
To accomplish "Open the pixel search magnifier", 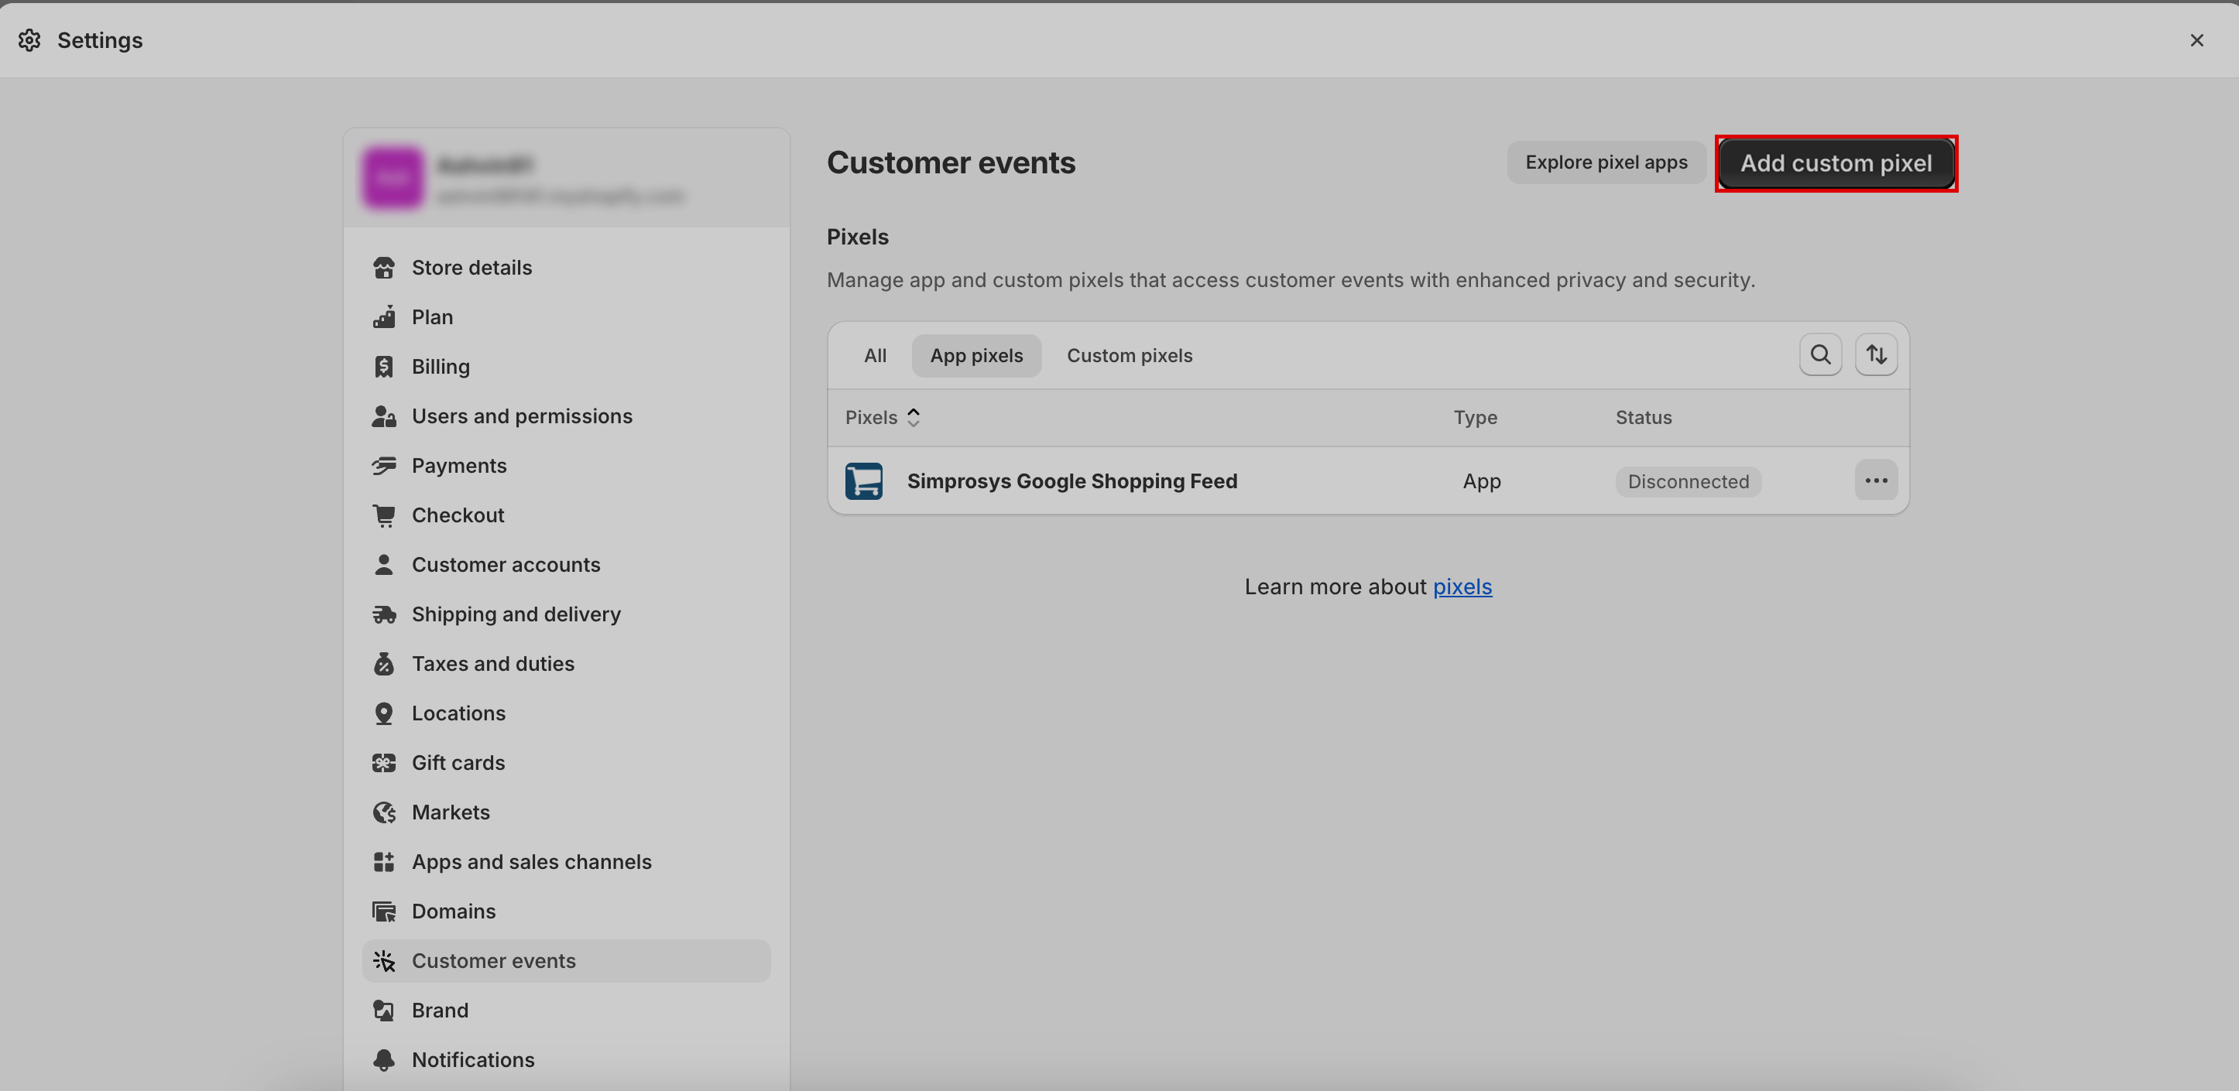I will click(1820, 354).
